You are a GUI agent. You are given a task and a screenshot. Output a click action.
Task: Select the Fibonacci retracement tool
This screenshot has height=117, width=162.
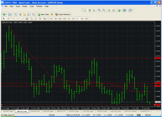[x=31, y=19]
